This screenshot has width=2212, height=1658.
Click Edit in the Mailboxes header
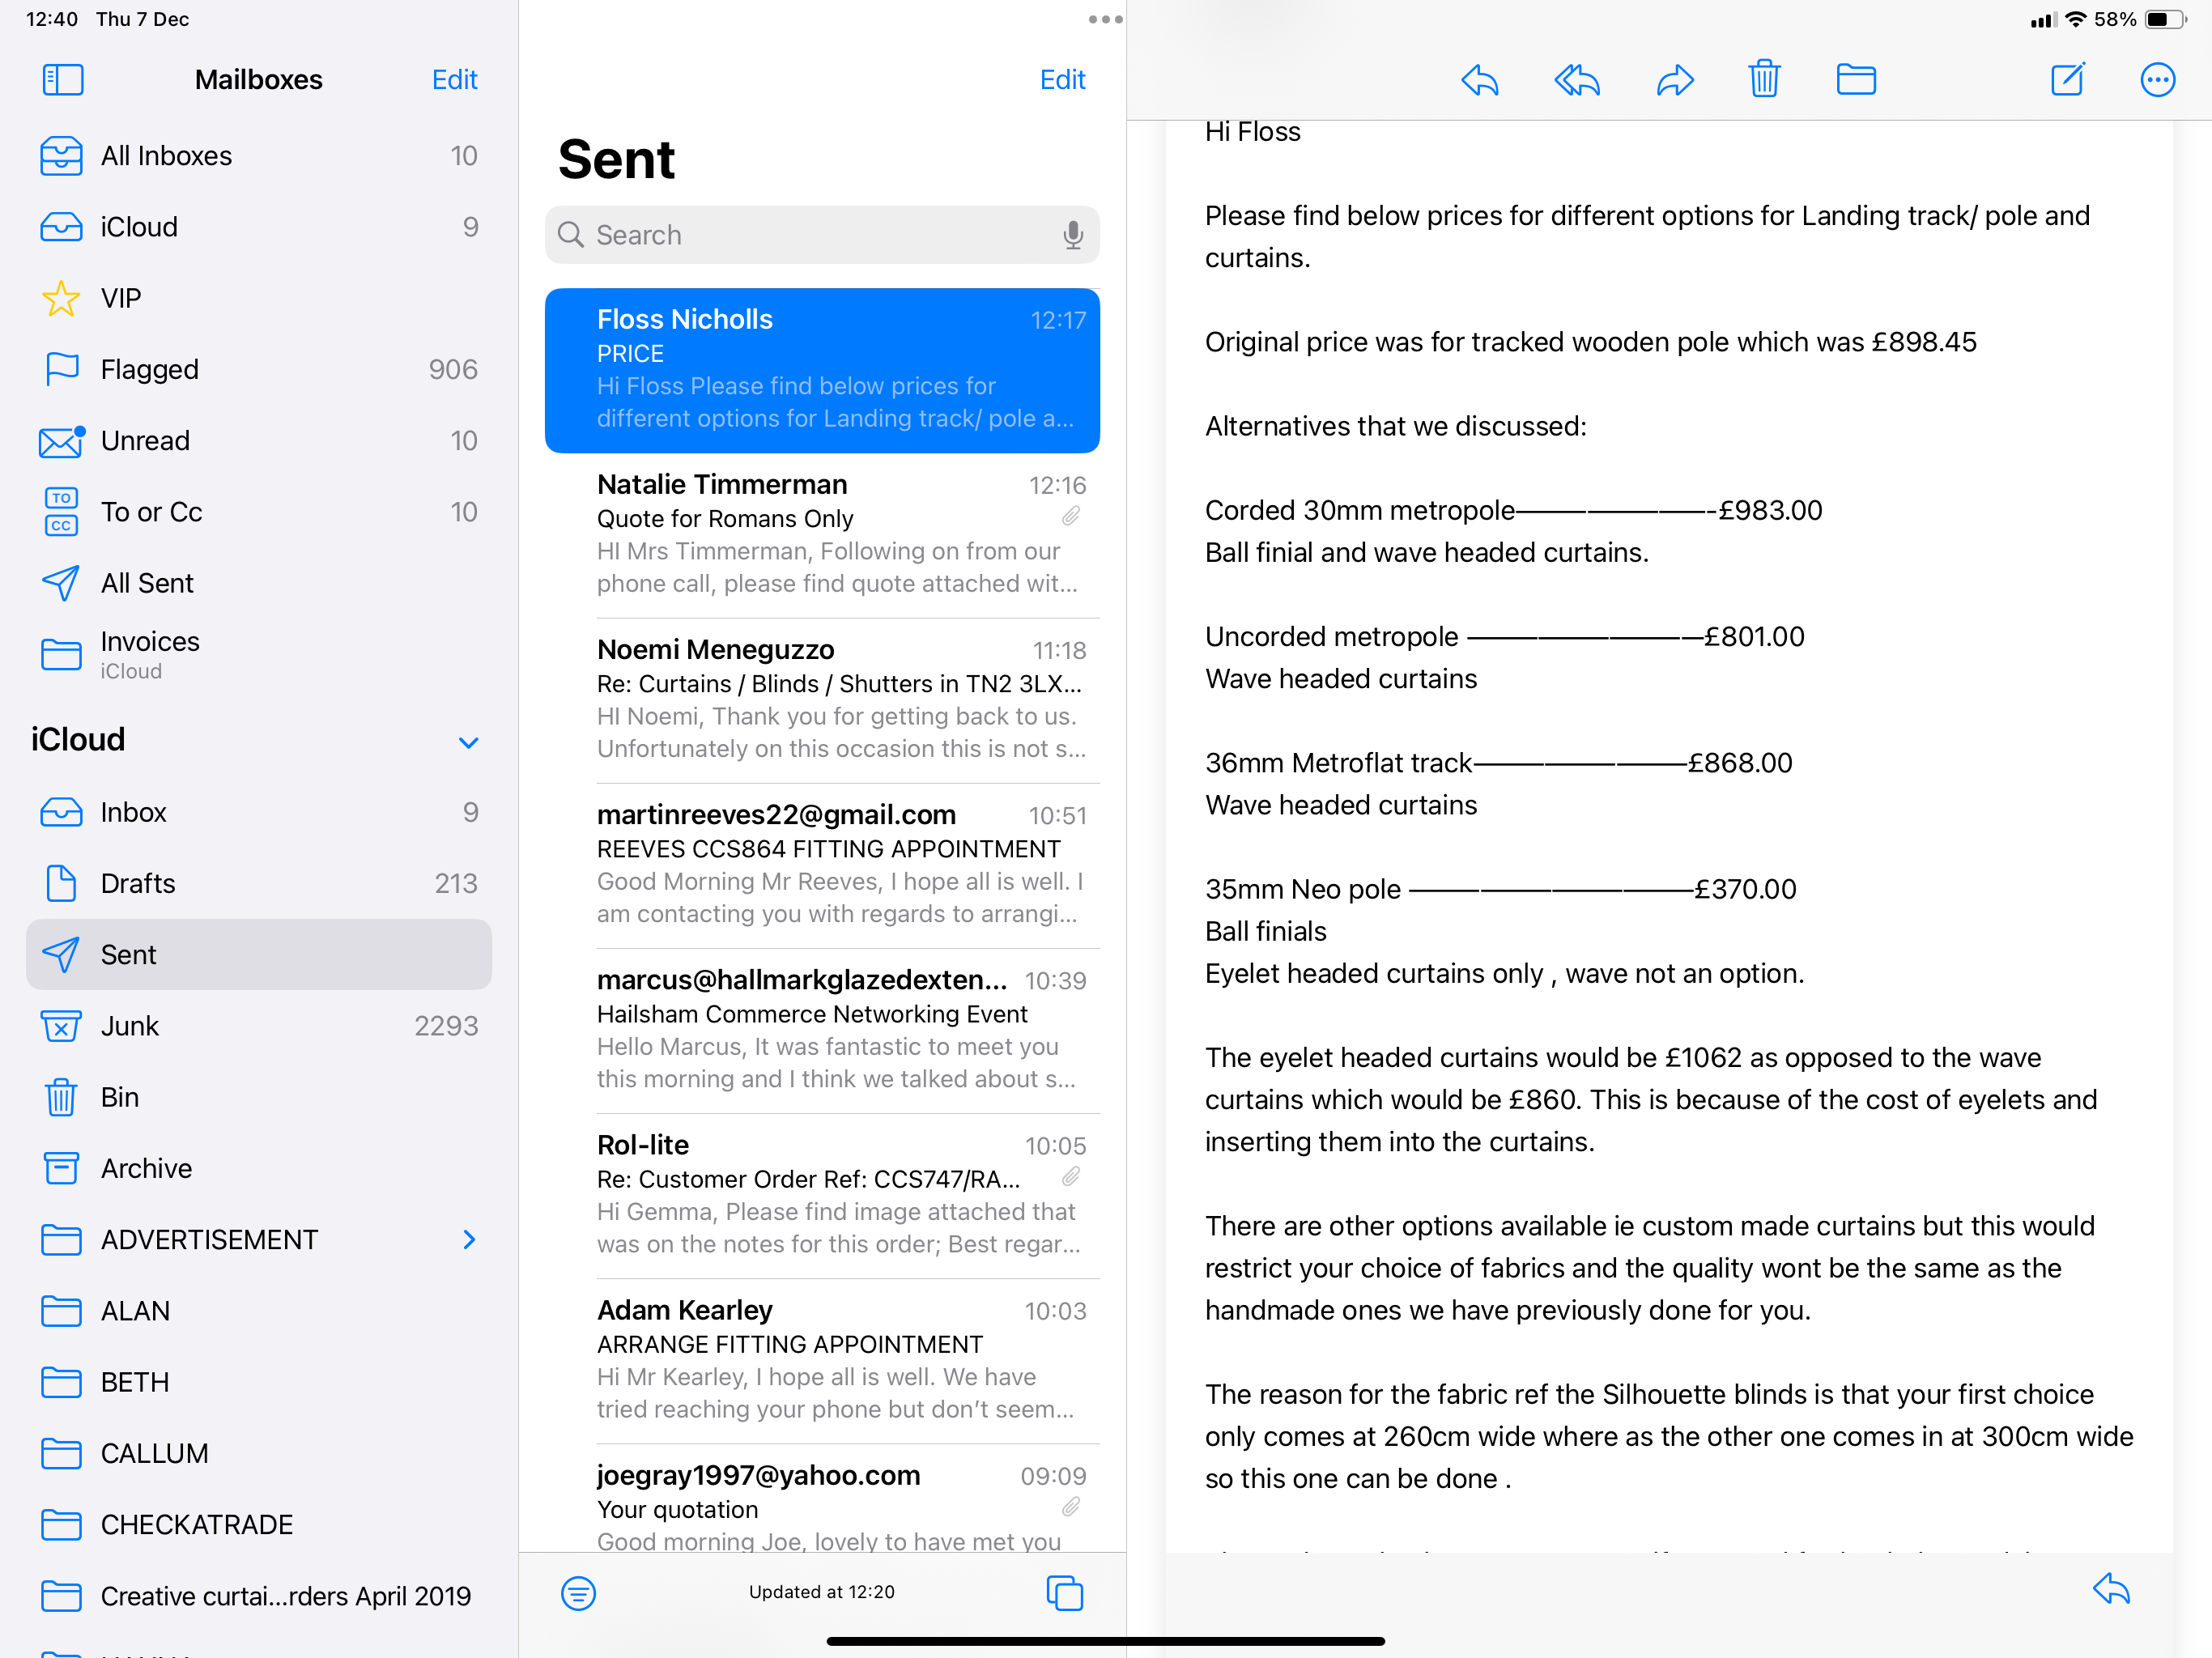[x=454, y=79]
